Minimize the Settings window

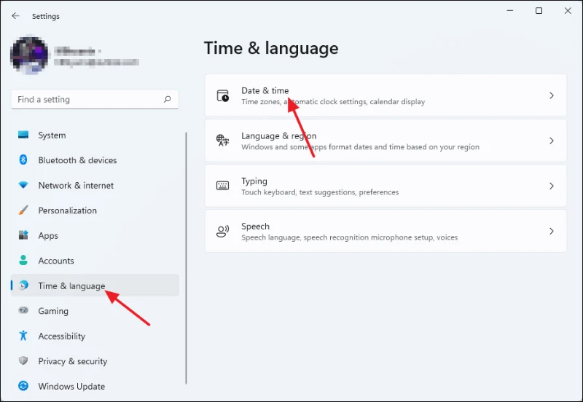[x=510, y=11]
